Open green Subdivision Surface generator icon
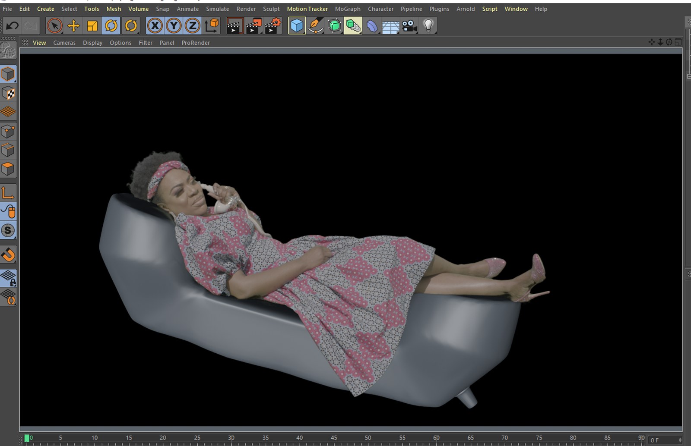The width and height of the screenshot is (691, 446). 335,26
